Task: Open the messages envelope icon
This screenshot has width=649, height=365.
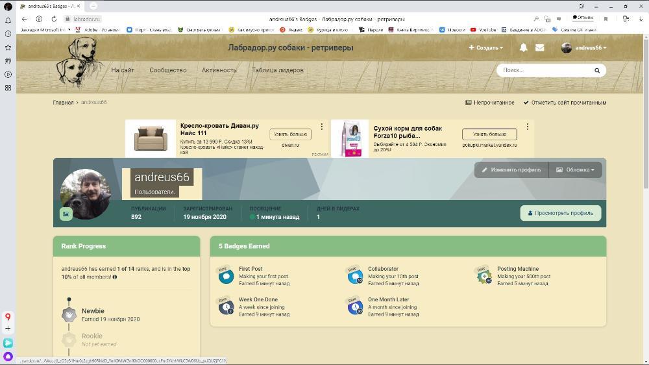Action: click(539, 47)
